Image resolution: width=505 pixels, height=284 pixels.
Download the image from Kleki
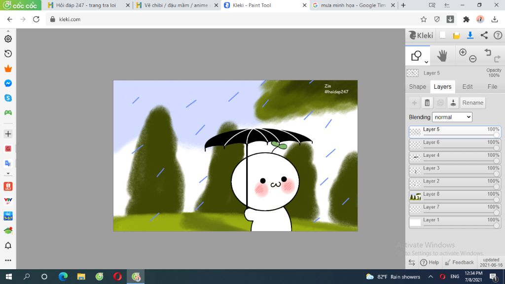click(x=470, y=35)
